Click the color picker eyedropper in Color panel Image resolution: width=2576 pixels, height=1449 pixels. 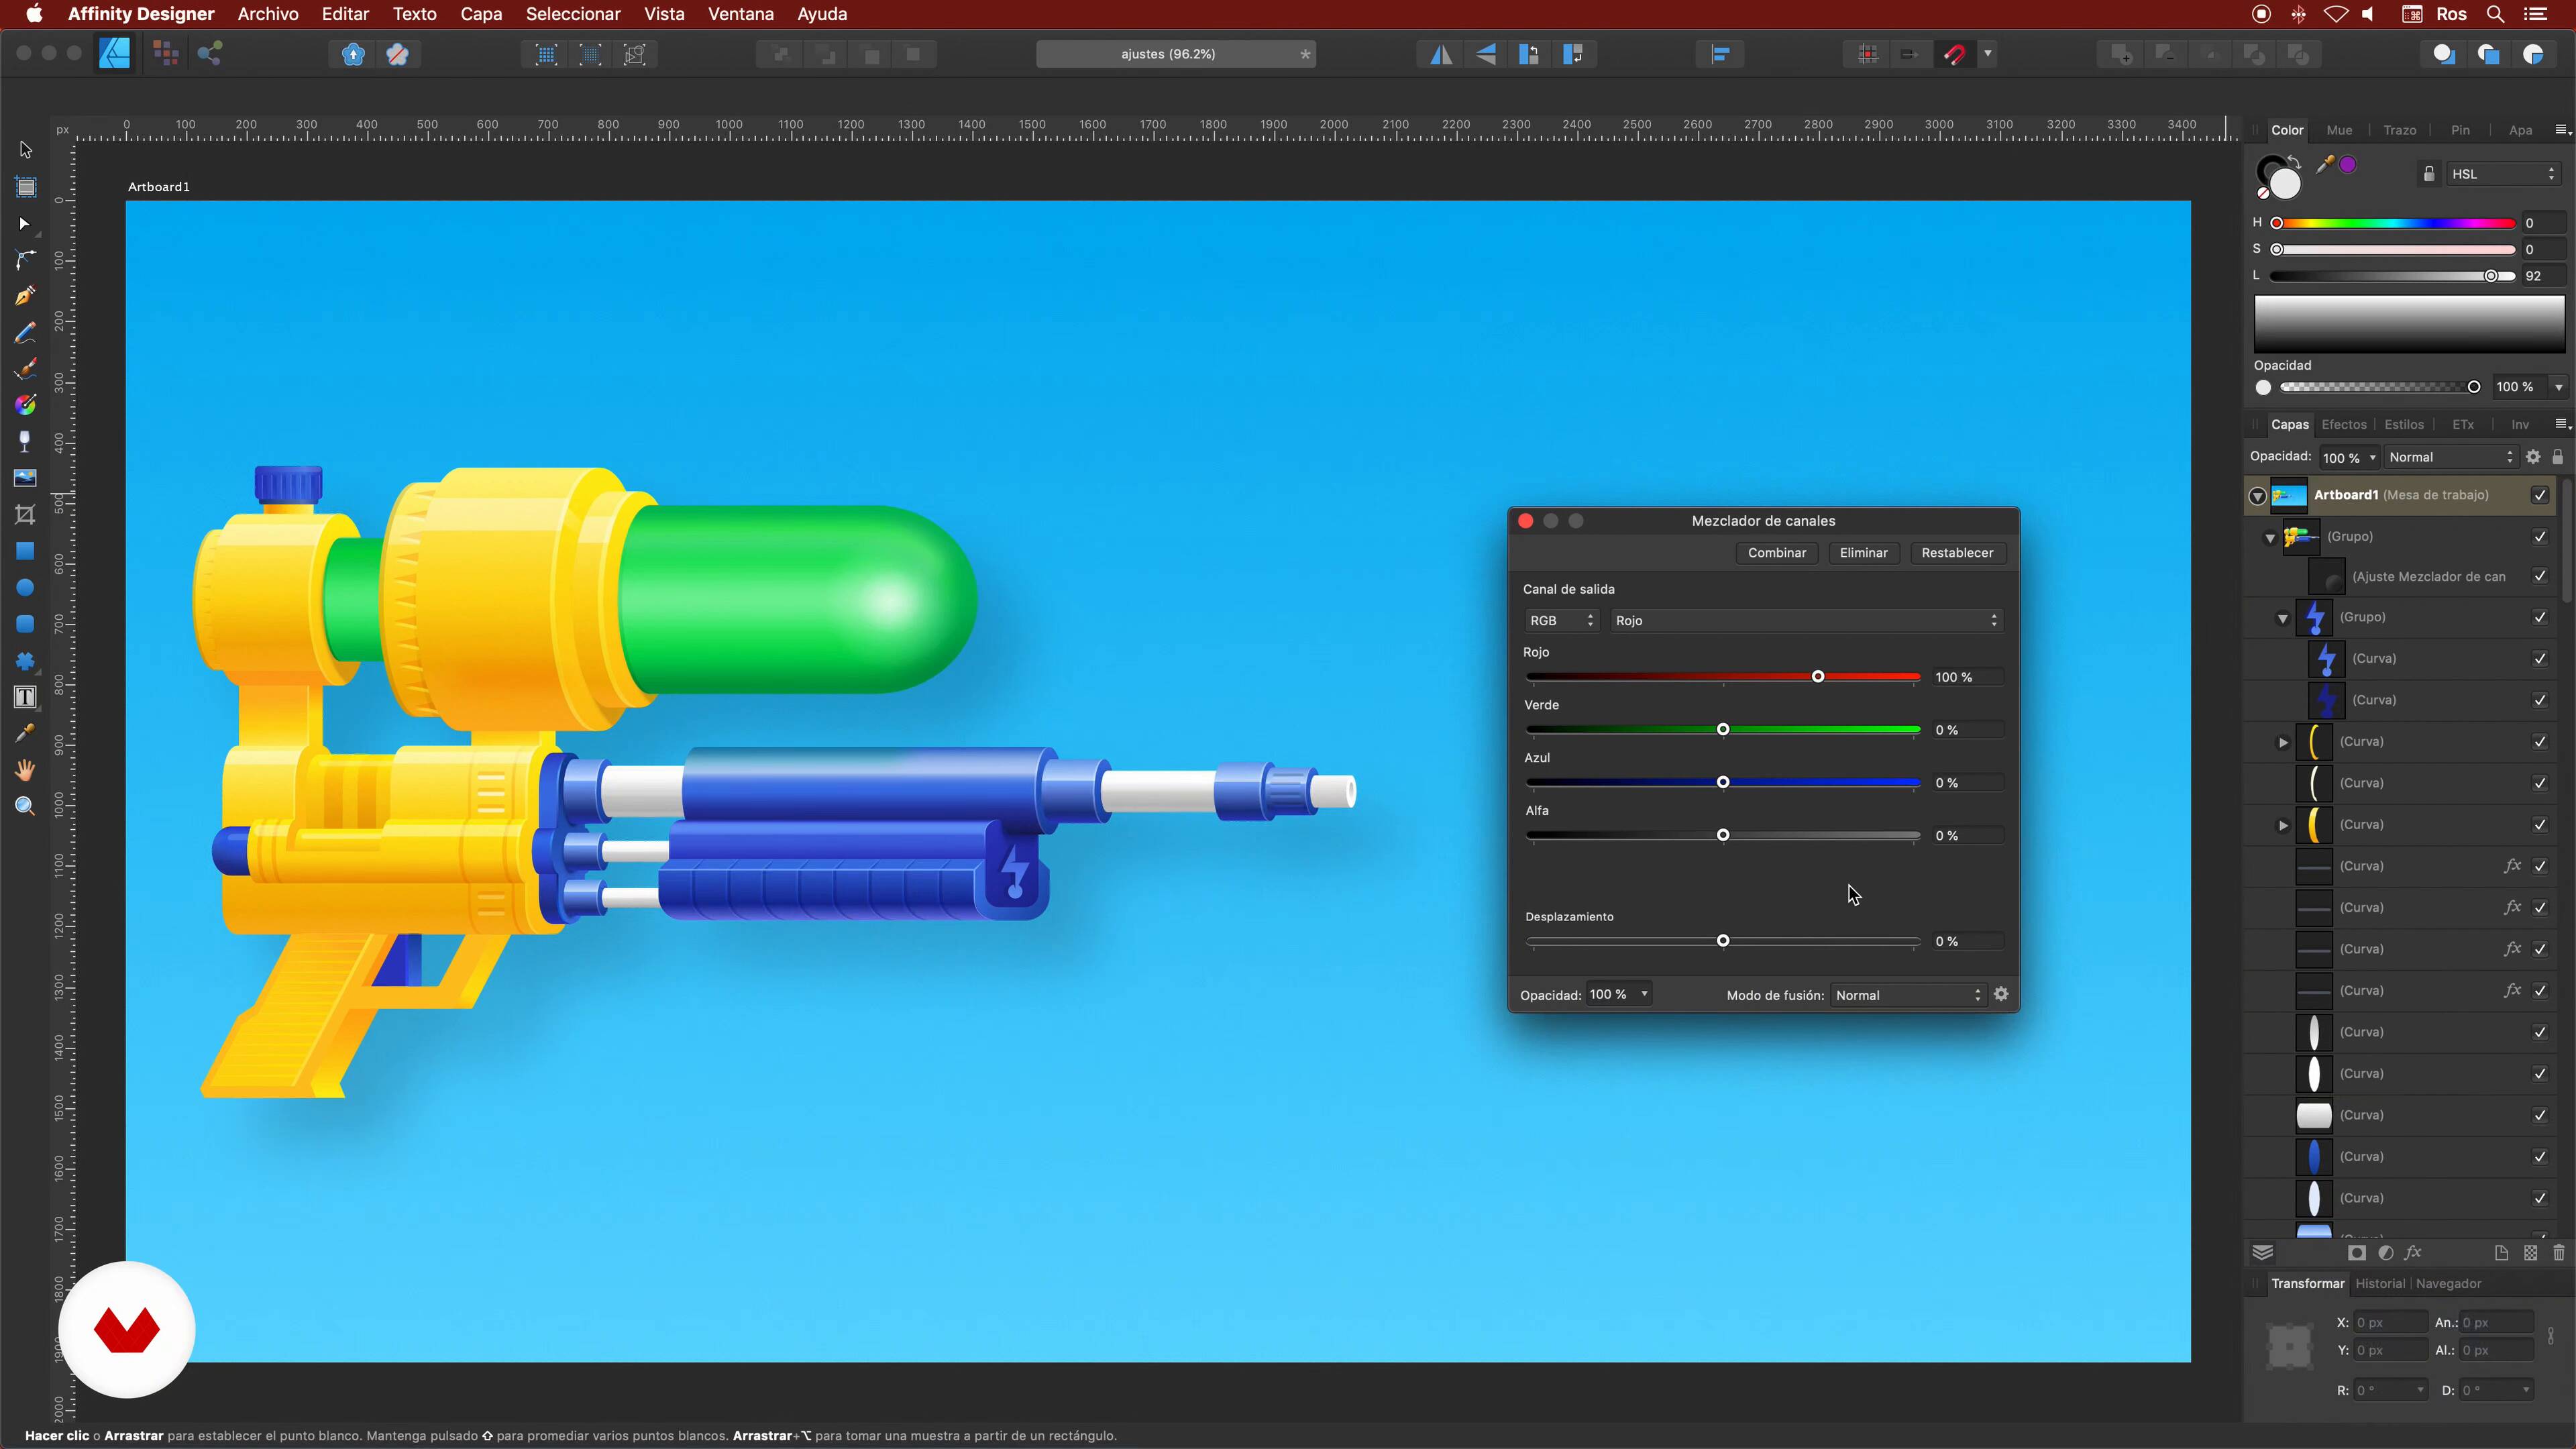2326,164
